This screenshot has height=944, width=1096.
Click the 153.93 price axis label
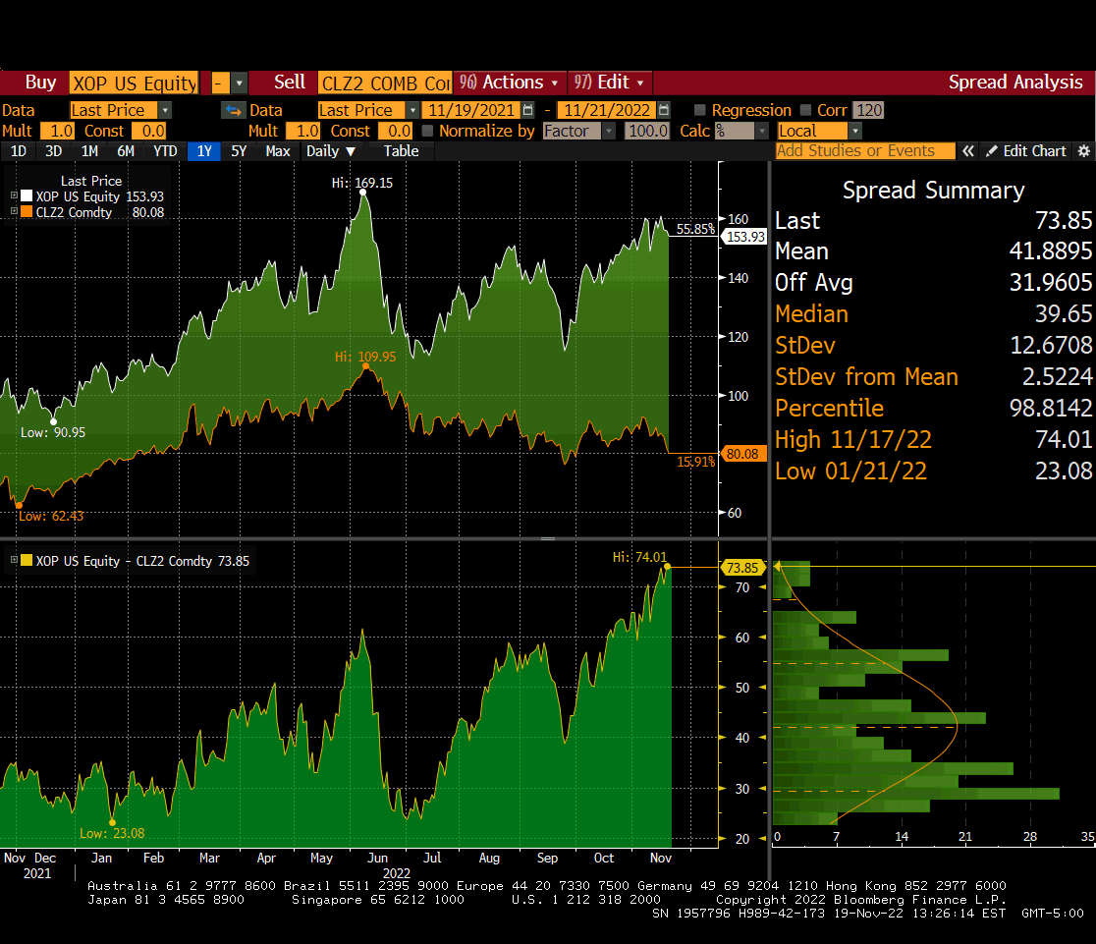pos(744,237)
